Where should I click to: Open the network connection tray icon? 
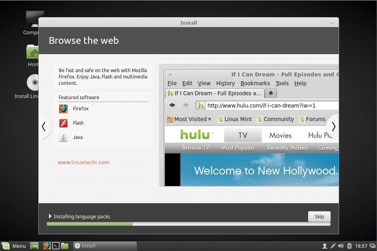pos(333,246)
